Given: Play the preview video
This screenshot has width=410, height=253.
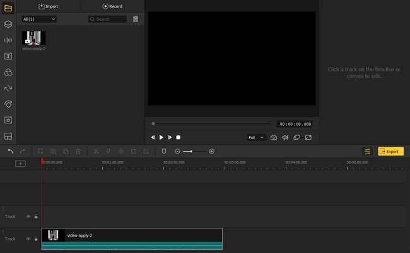Looking at the screenshot, I should 161,137.
